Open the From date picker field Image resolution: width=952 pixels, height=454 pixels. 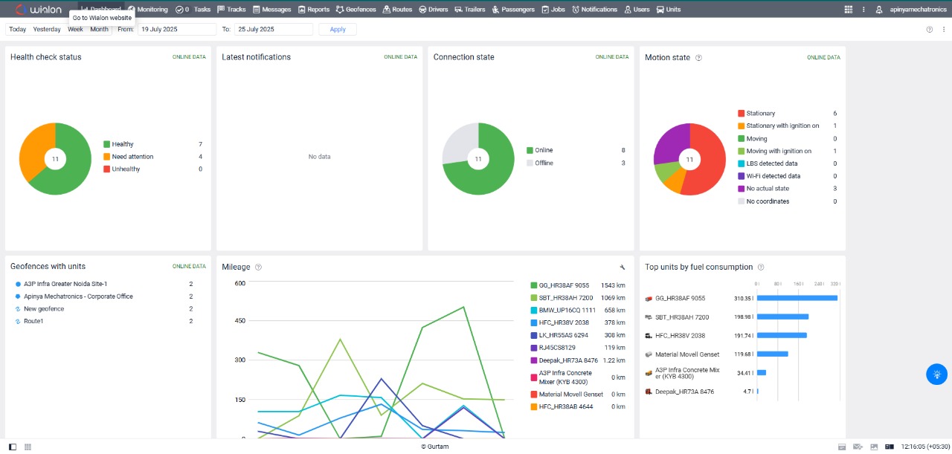(x=177, y=29)
